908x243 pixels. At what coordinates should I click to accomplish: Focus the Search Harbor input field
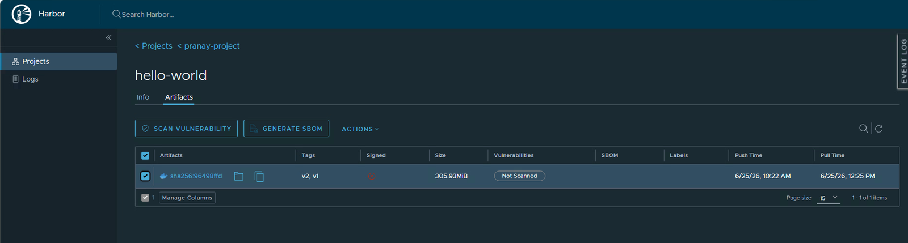148,14
